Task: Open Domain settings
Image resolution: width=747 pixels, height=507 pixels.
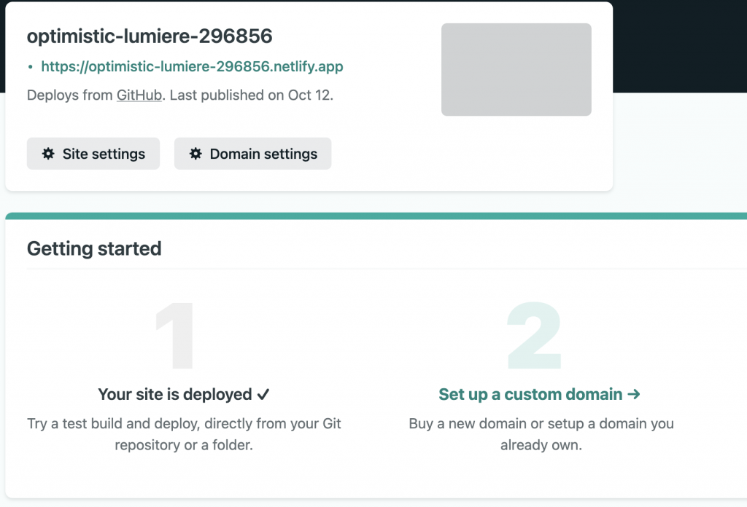Action: tap(252, 154)
